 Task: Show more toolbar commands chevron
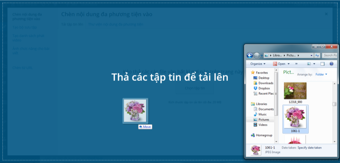(296, 64)
